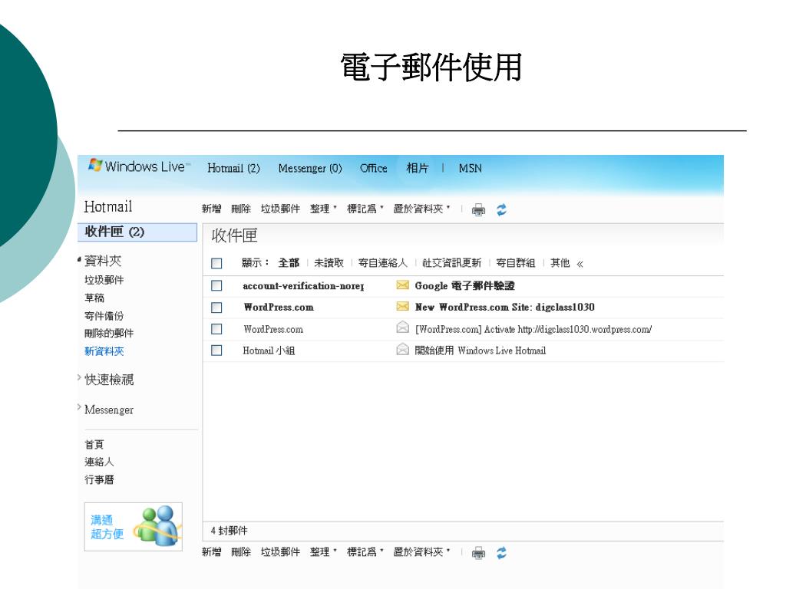Image resolution: width=786 pixels, height=589 pixels.
Task: Open 連絡人 link
Action: point(99,462)
